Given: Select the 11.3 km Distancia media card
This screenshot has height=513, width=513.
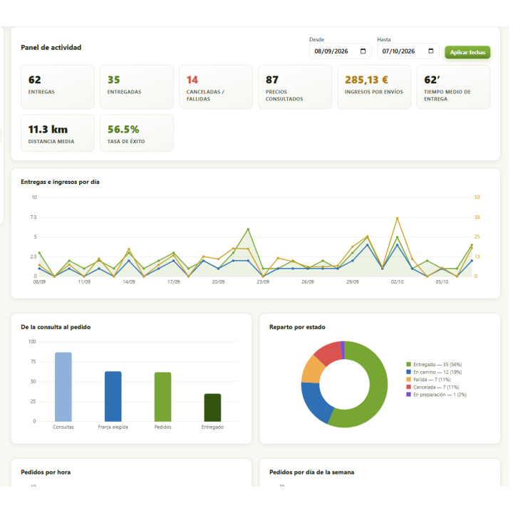Looking at the screenshot, I should tap(58, 134).
